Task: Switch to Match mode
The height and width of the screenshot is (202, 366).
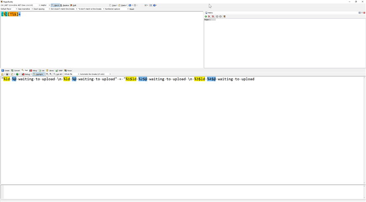Action: 55,5
